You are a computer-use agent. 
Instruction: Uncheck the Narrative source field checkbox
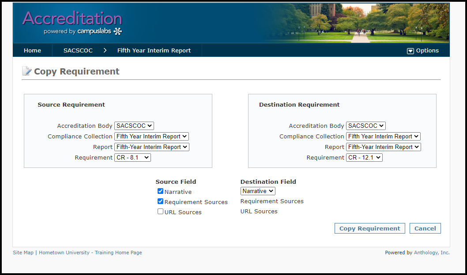pos(161,191)
